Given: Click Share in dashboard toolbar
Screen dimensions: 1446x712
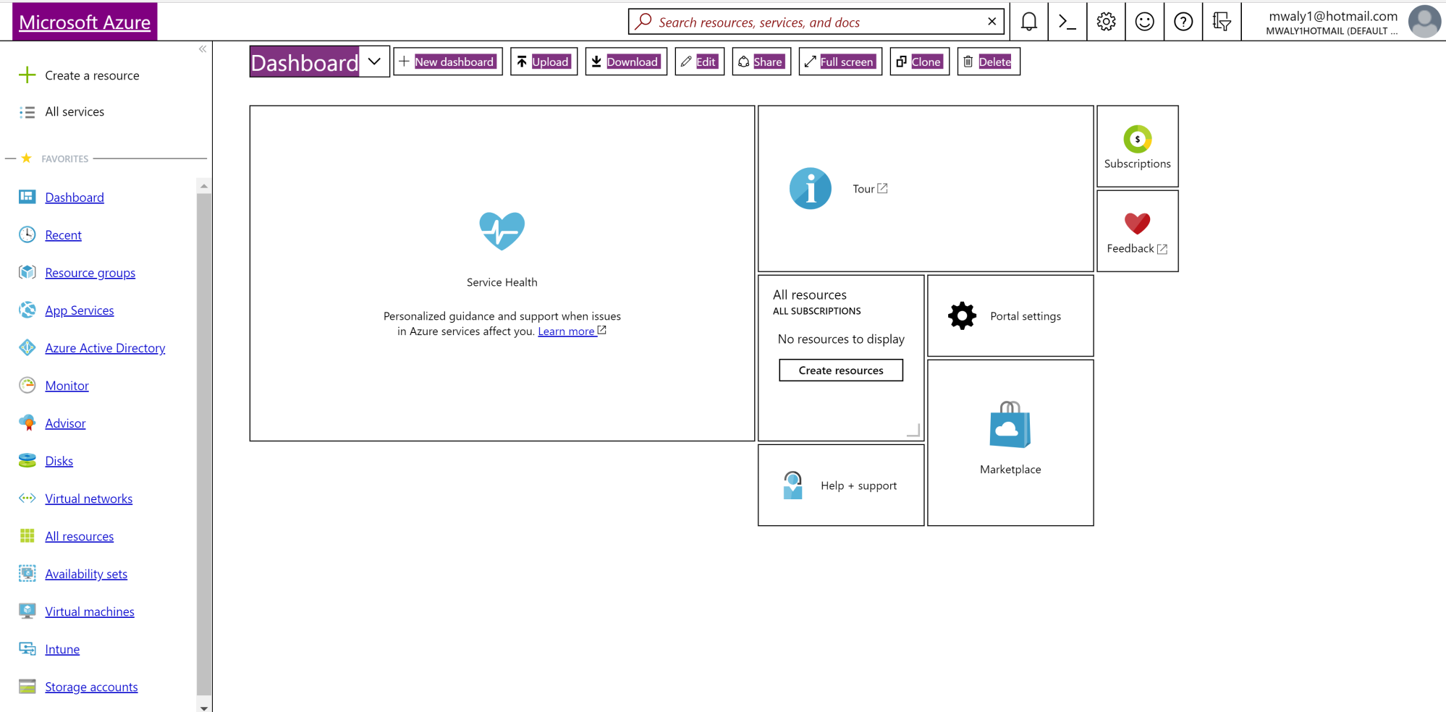Looking at the screenshot, I should click(x=761, y=62).
